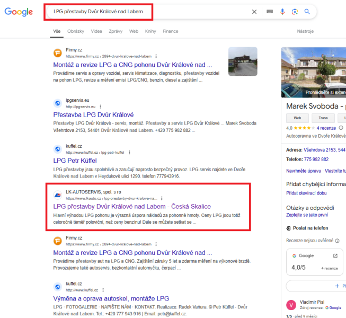This screenshot has height=318, width=346.
Task: Open LPG Petr Küffel result
Action: coord(75,161)
